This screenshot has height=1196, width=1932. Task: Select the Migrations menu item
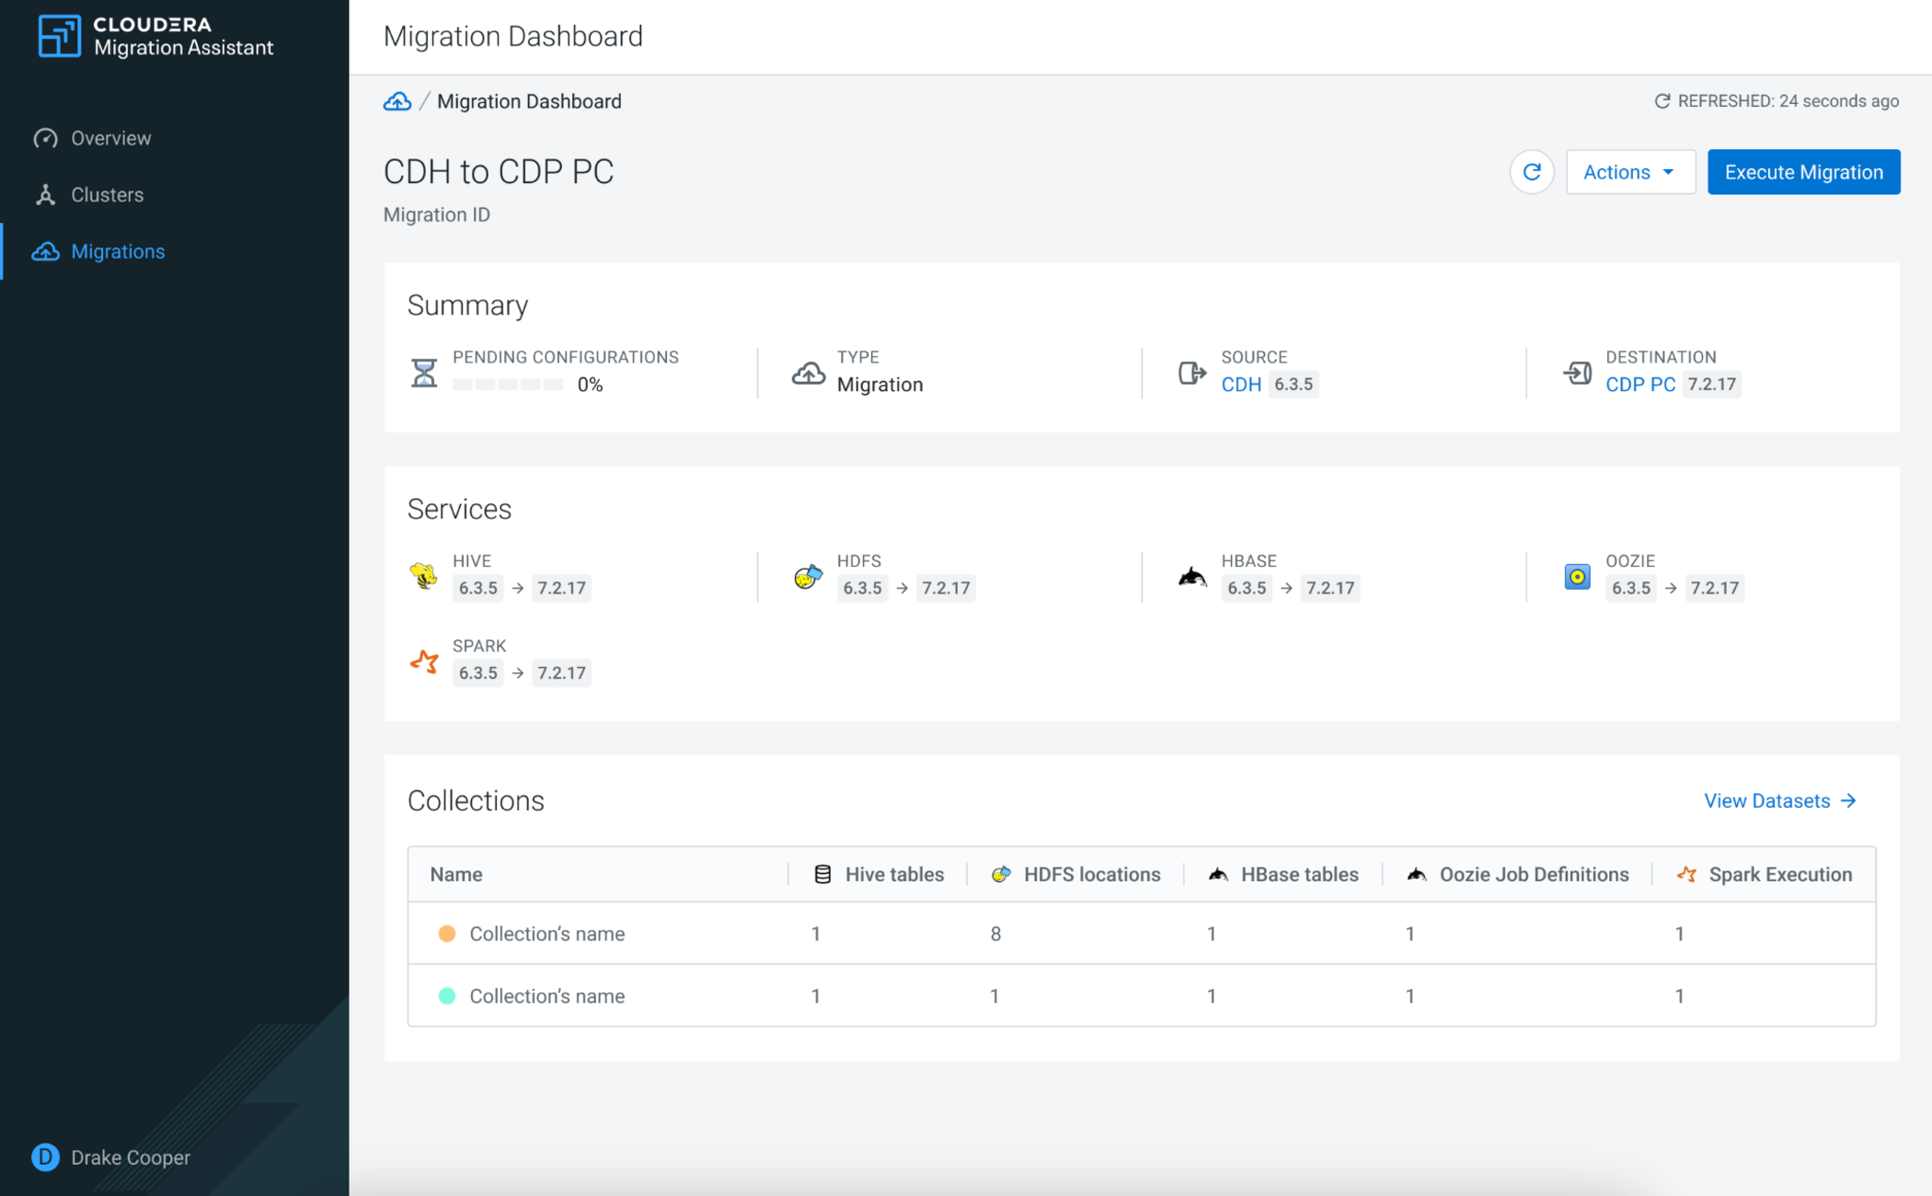(x=118, y=251)
